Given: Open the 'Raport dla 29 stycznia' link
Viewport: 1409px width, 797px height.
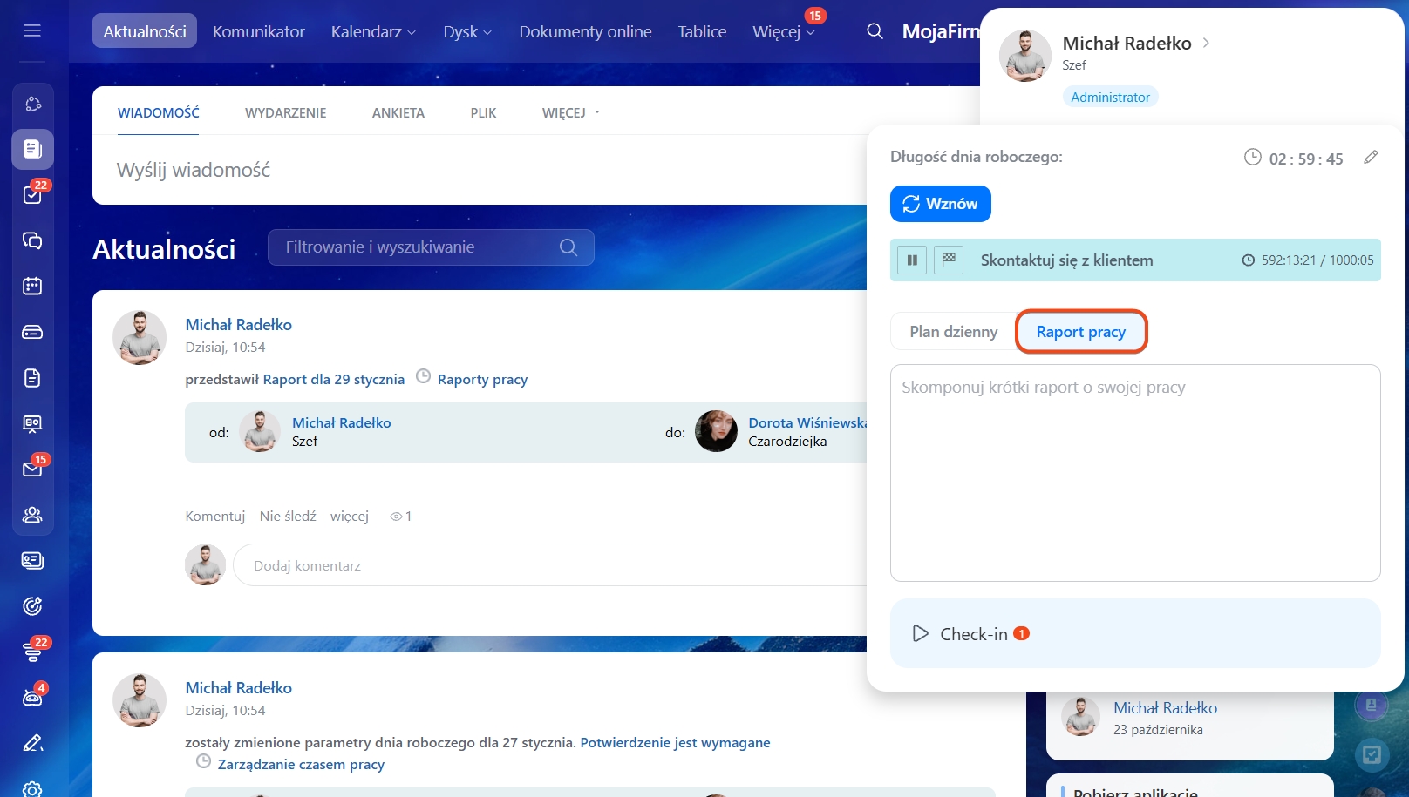Looking at the screenshot, I should (333, 380).
